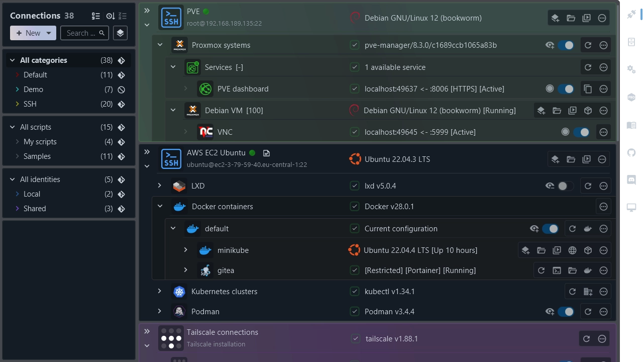Open more options for Tailscale connections
This screenshot has height=362, width=643.
602,339
